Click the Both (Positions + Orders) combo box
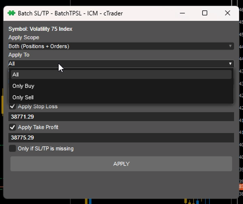The width and height of the screenshot is (243, 204). (117, 46)
